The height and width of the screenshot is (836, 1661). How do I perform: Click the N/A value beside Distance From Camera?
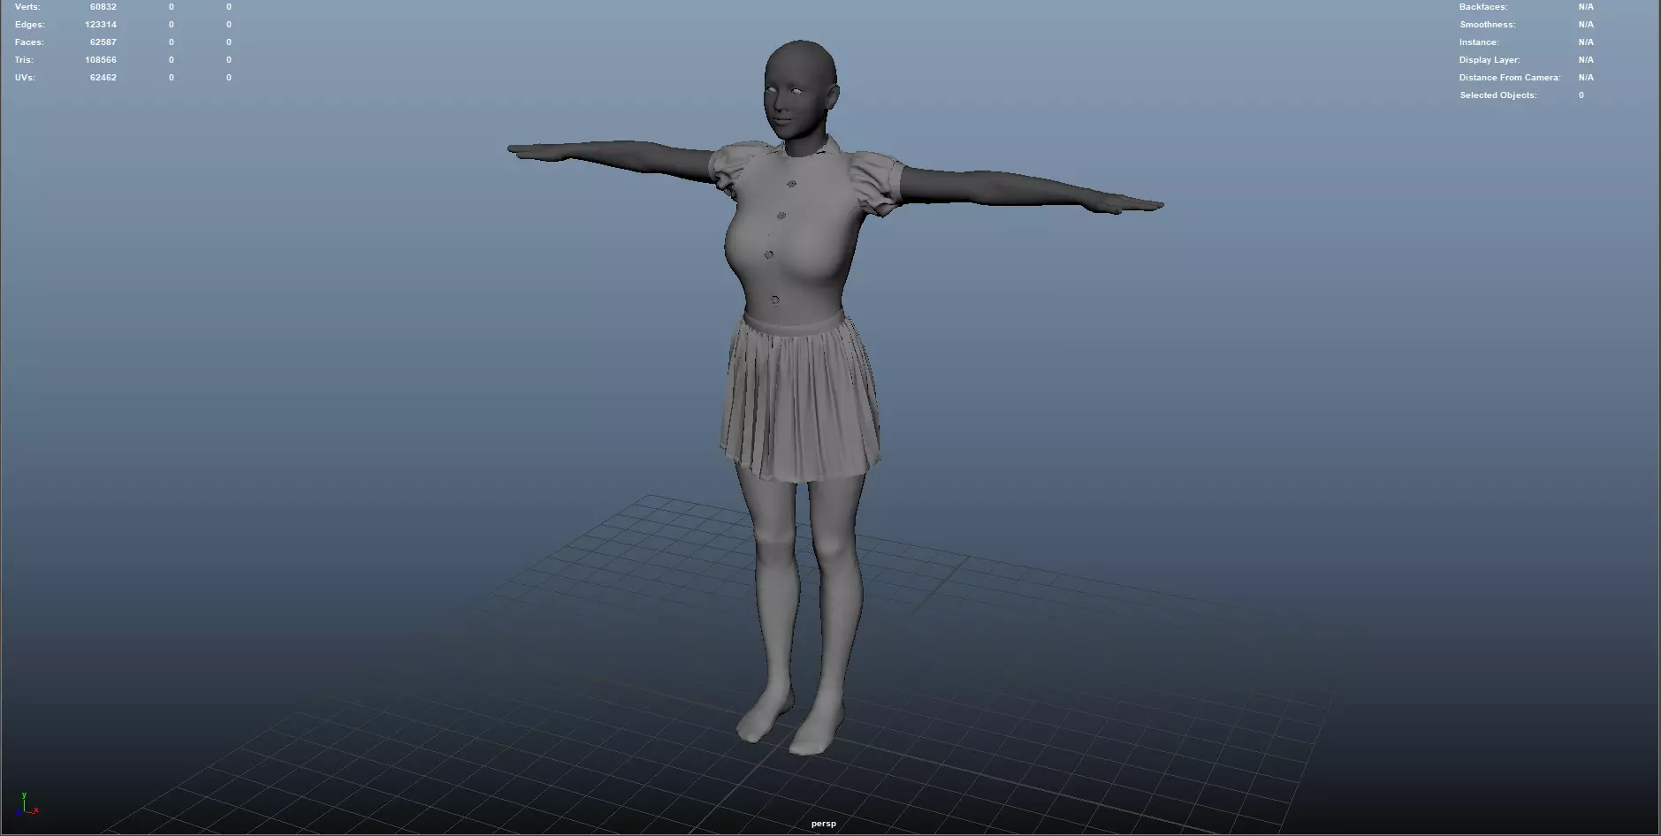click(x=1586, y=78)
